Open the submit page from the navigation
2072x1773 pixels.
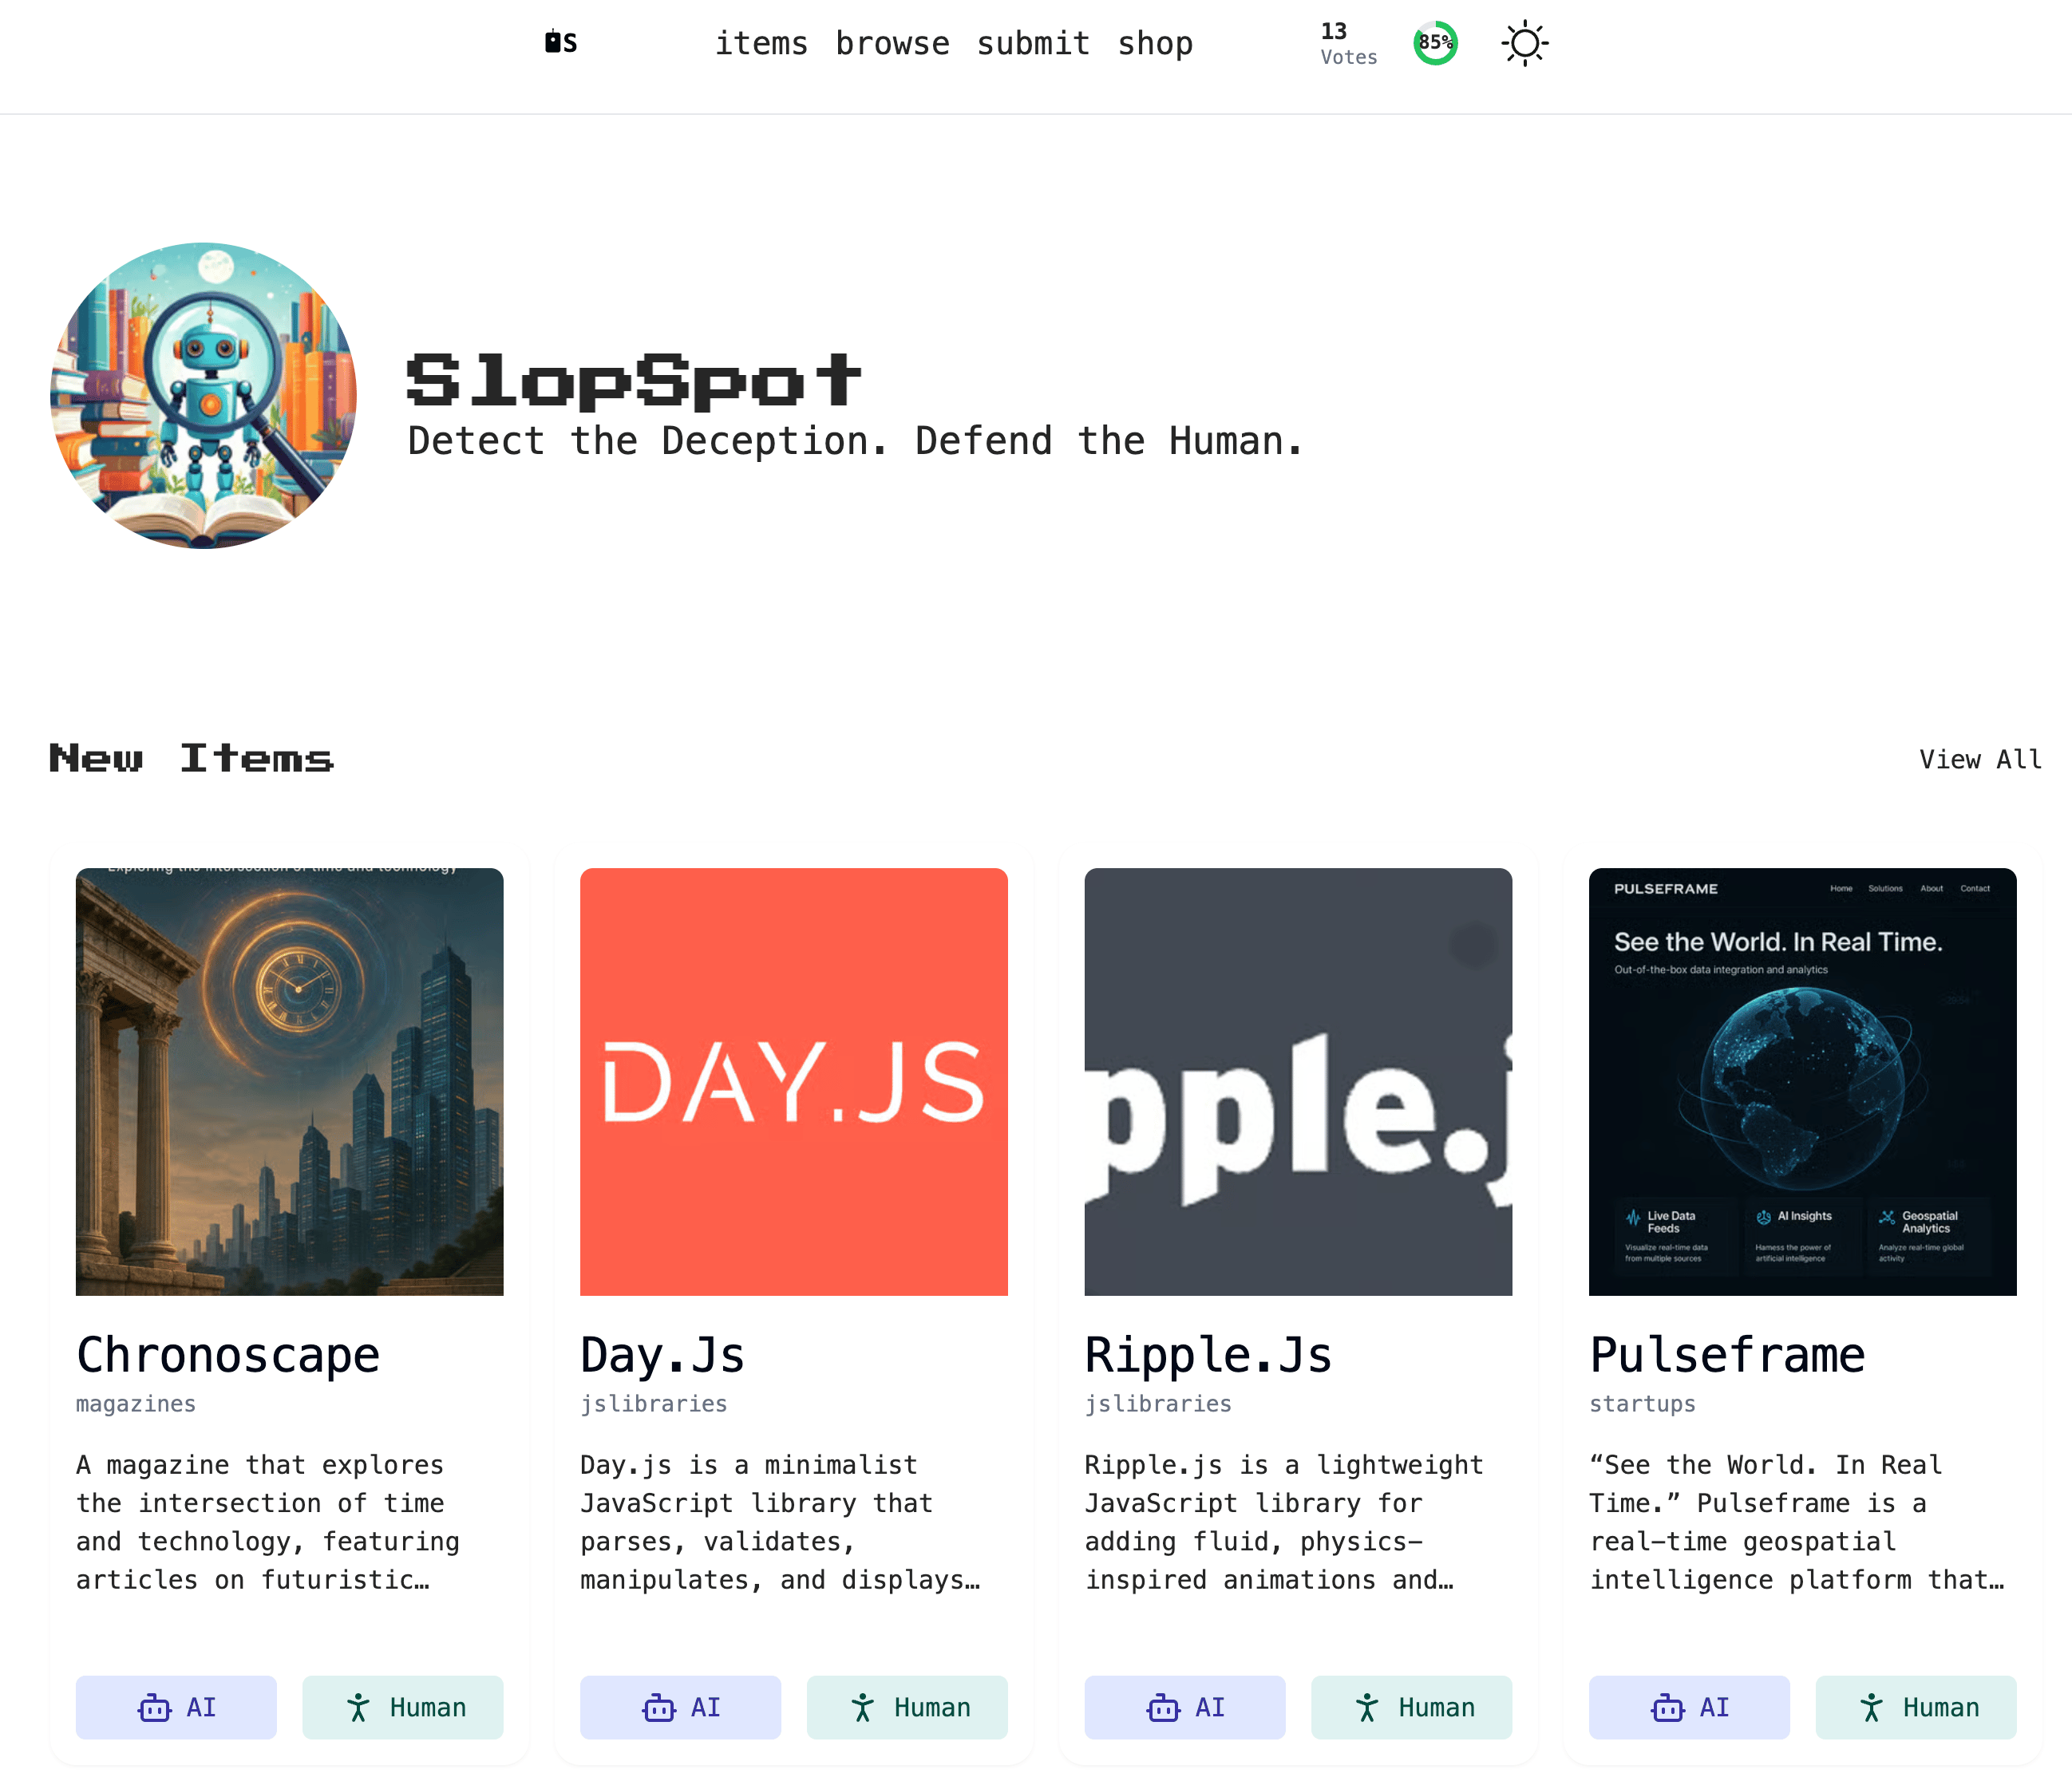(1034, 42)
